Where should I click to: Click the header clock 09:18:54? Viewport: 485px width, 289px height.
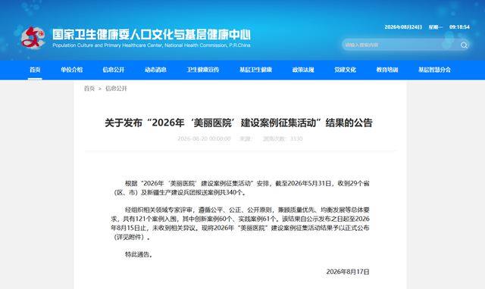pyautogui.click(x=459, y=27)
